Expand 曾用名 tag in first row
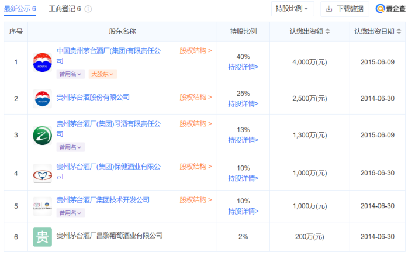The width and height of the screenshot is (415, 259). click(x=70, y=74)
